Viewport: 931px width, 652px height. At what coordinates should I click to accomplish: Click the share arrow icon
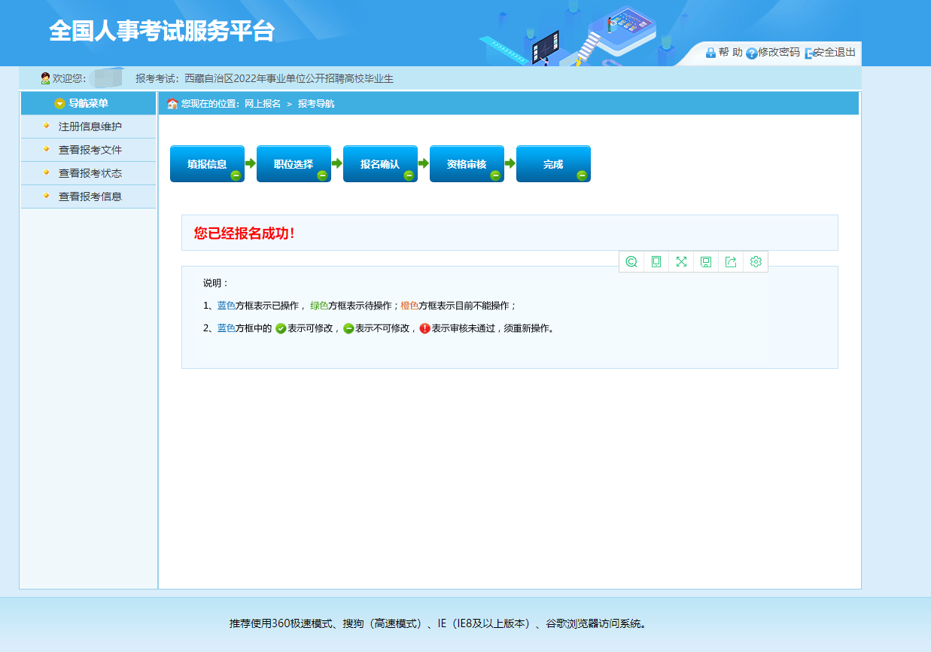pyautogui.click(x=731, y=262)
